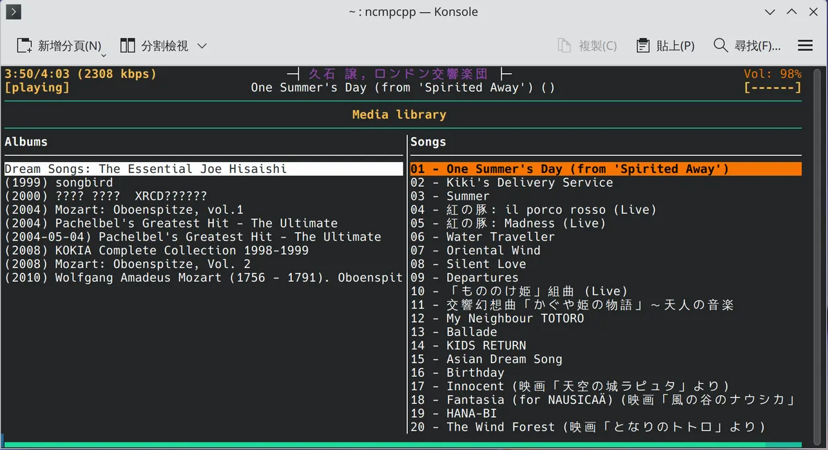Click the 複製(C) text label
Screen dimensions: 828x450
click(x=598, y=46)
